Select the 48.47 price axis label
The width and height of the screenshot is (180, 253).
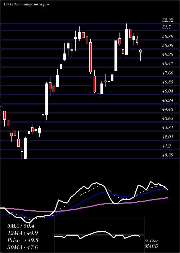pyautogui.click(x=168, y=64)
